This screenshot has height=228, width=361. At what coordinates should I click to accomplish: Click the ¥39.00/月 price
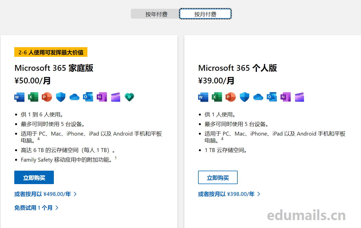point(216,81)
